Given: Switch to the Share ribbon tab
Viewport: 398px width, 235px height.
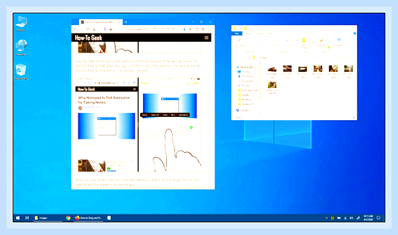Looking at the screenshot, I should [x=259, y=33].
